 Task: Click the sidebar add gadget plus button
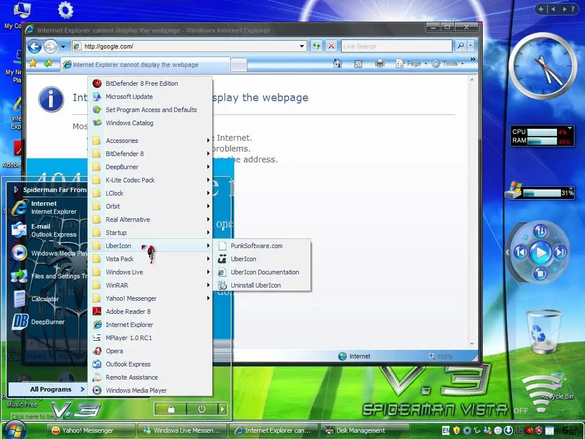(x=540, y=9)
